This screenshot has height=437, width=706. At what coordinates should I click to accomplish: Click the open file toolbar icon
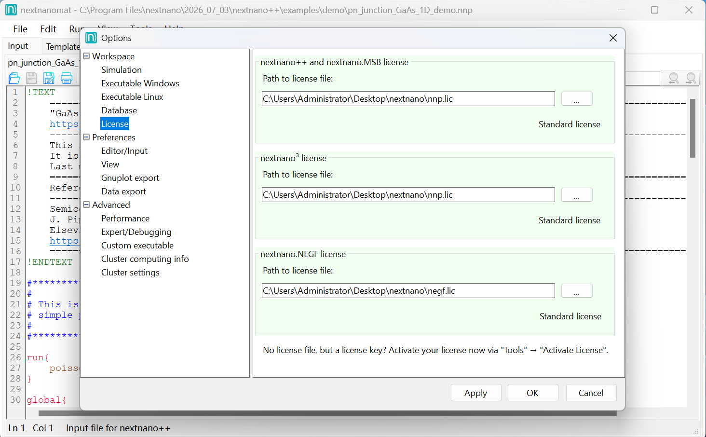pos(14,78)
